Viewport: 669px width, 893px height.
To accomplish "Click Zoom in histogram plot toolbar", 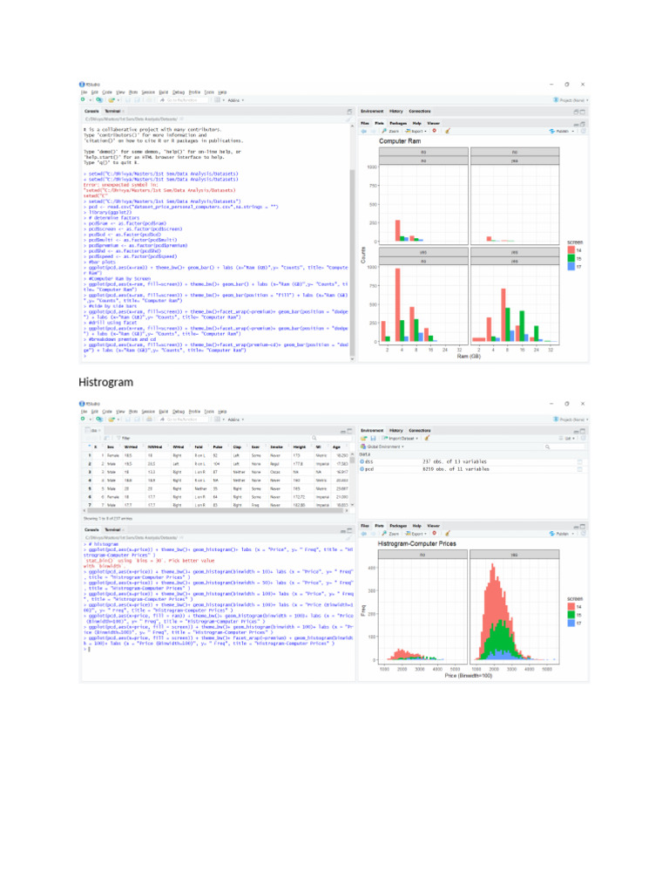I will [x=390, y=534].
